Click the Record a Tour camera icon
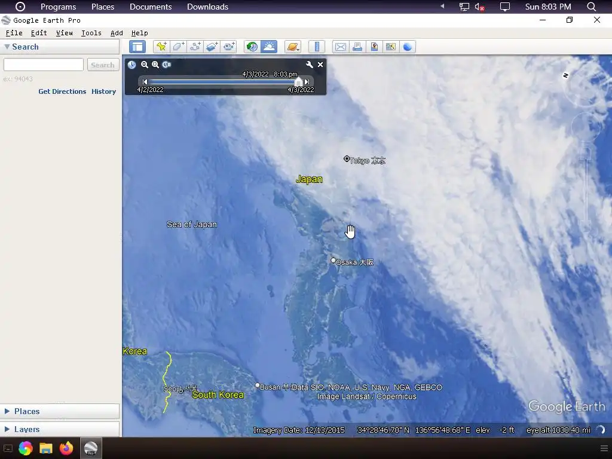The image size is (612, 459). 229,47
